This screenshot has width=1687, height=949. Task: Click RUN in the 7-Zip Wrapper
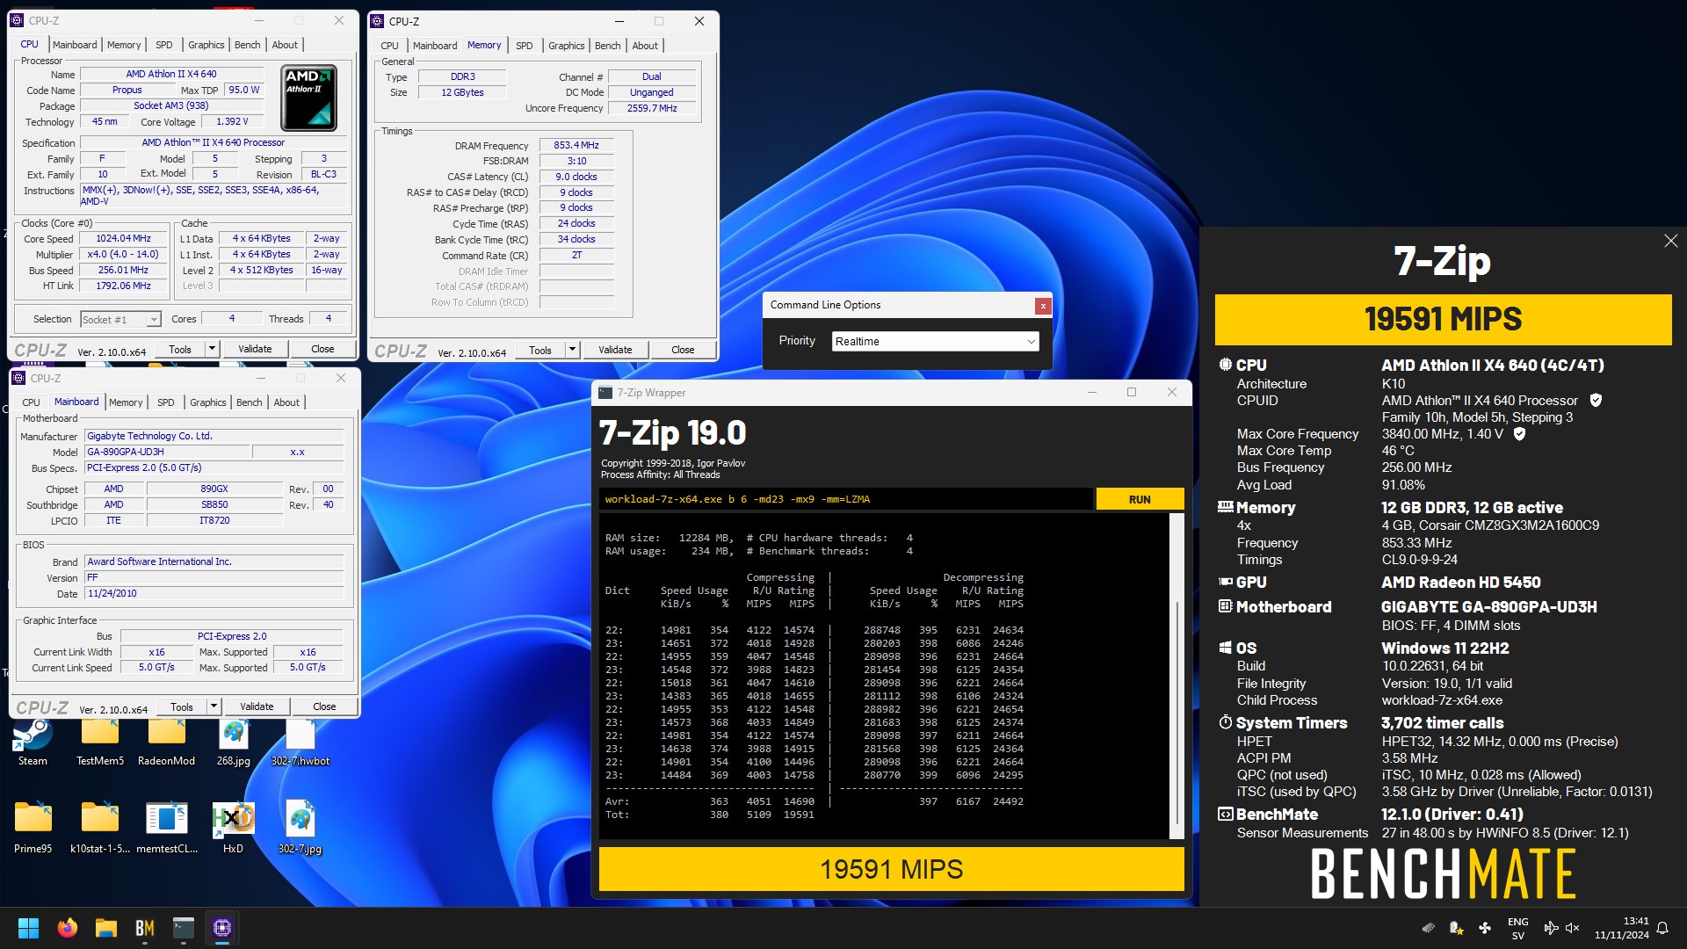[x=1140, y=499]
